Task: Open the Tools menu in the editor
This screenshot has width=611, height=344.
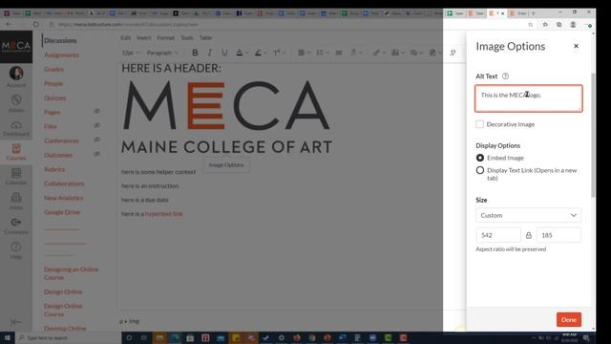Action: (187, 38)
